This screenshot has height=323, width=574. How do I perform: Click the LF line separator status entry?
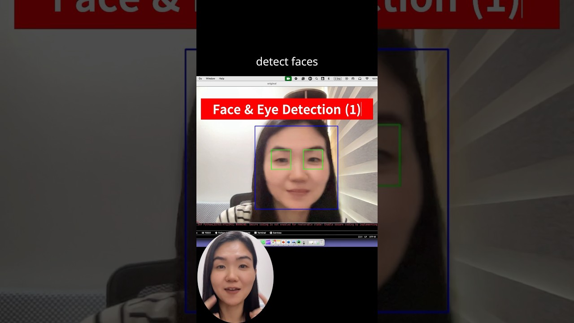[x=365, y=236]
